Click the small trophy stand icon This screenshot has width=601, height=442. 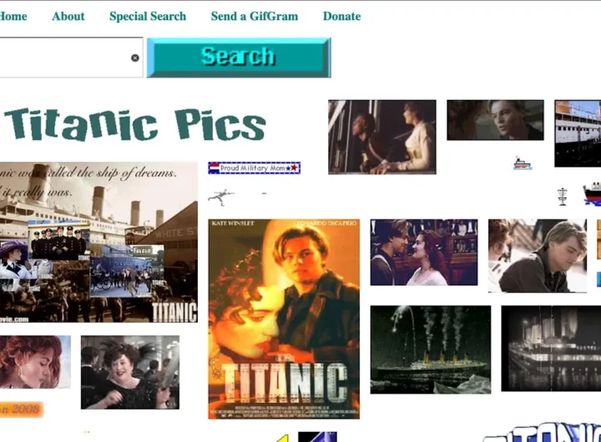click(x=563, y=197)
